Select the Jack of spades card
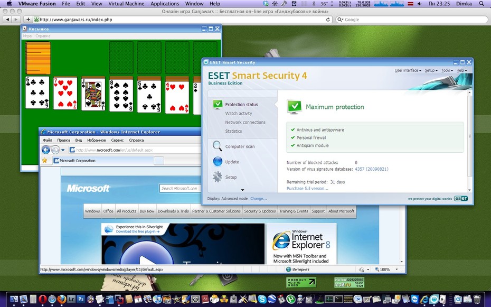Viewport: 491px width, 307px height. [x=93, y=94]
